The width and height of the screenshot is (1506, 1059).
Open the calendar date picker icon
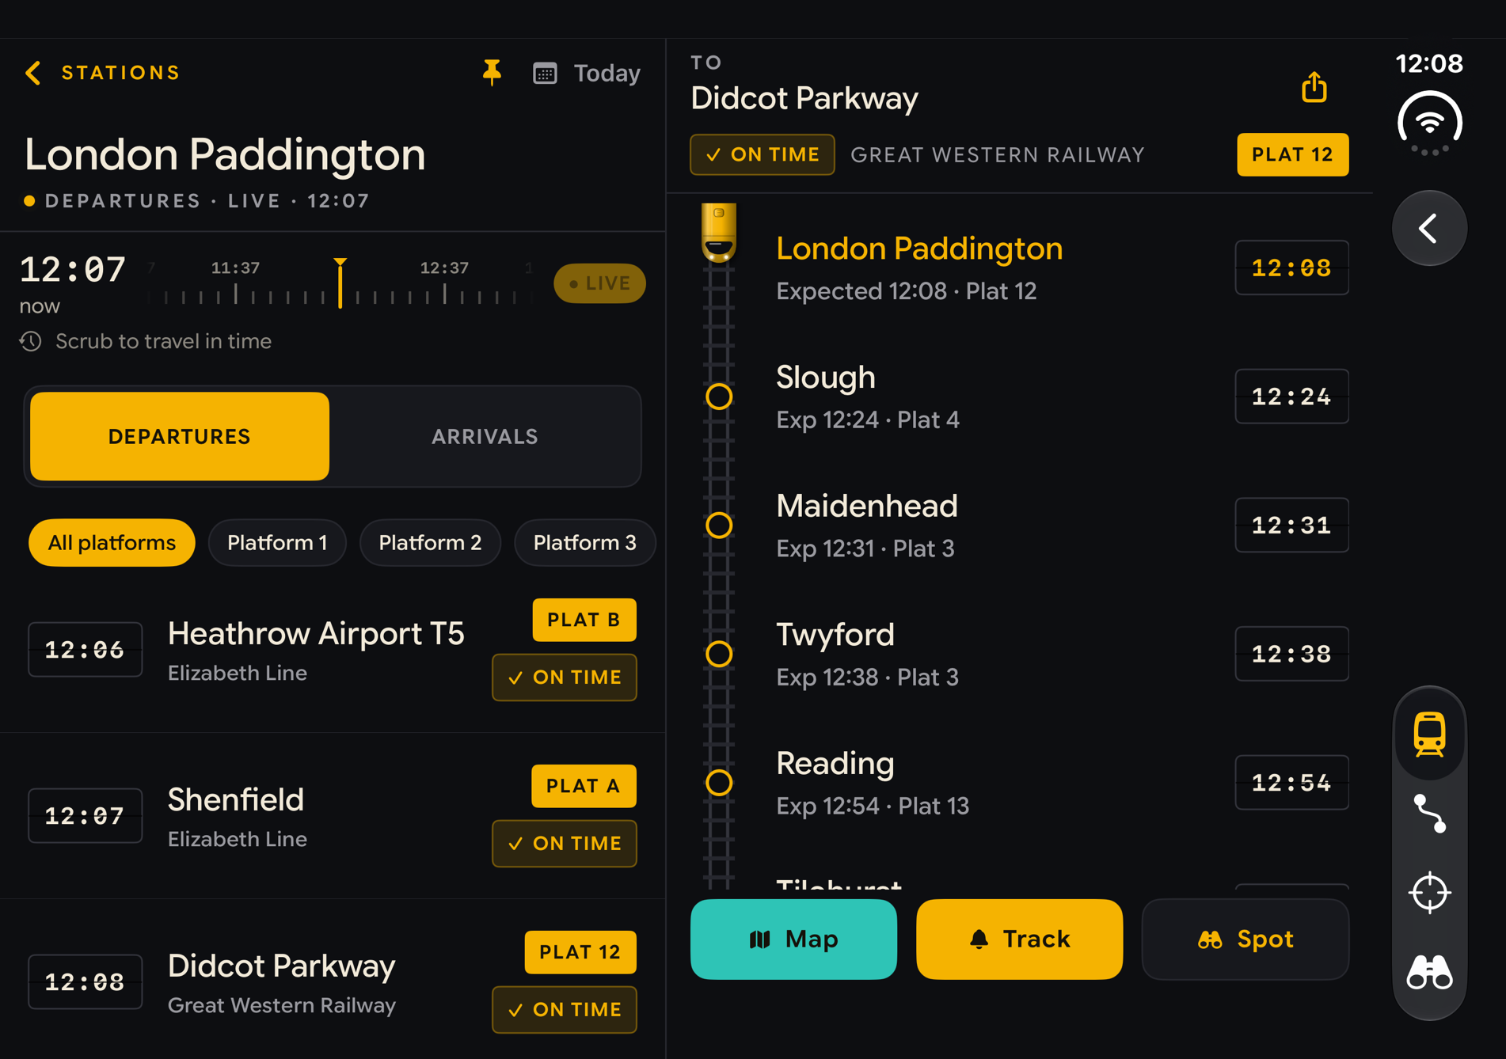pos(545,74)
